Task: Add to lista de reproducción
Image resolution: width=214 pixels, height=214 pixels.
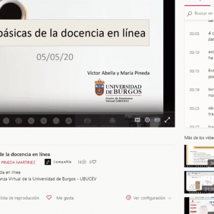Action: (x=20, y=198)
